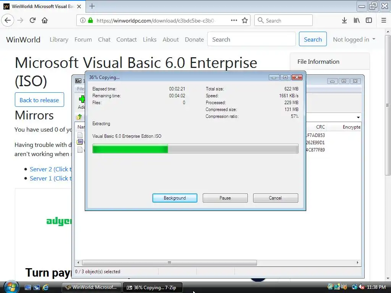The image size is (391, 293).
Task: Send copying to Background
Action: click(x=175, y=198)
